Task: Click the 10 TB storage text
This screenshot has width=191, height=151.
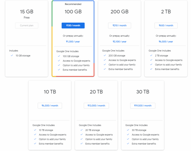Action: [x=46, y=130]
